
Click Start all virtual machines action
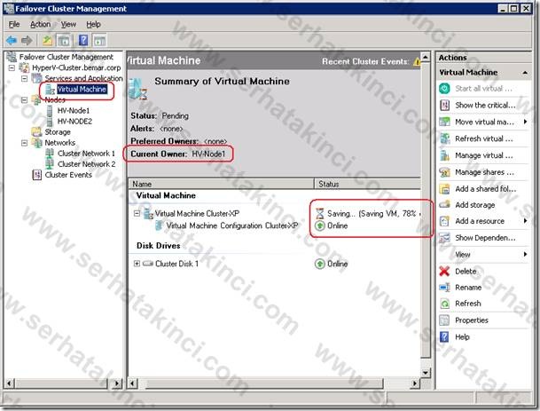[x=483, y=89]
